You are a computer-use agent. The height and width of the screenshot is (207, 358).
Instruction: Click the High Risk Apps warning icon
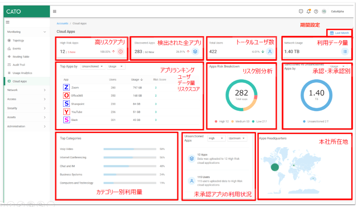pos(120,52)
